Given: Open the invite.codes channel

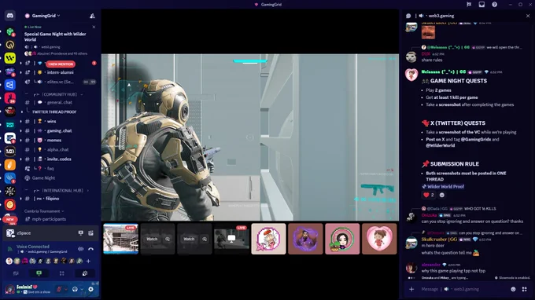Looking at the screenshot, I should click(x=59, y=159).
